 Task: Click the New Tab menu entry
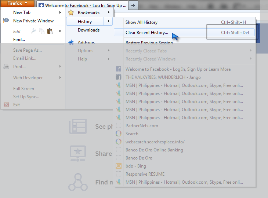coord(22,12)
